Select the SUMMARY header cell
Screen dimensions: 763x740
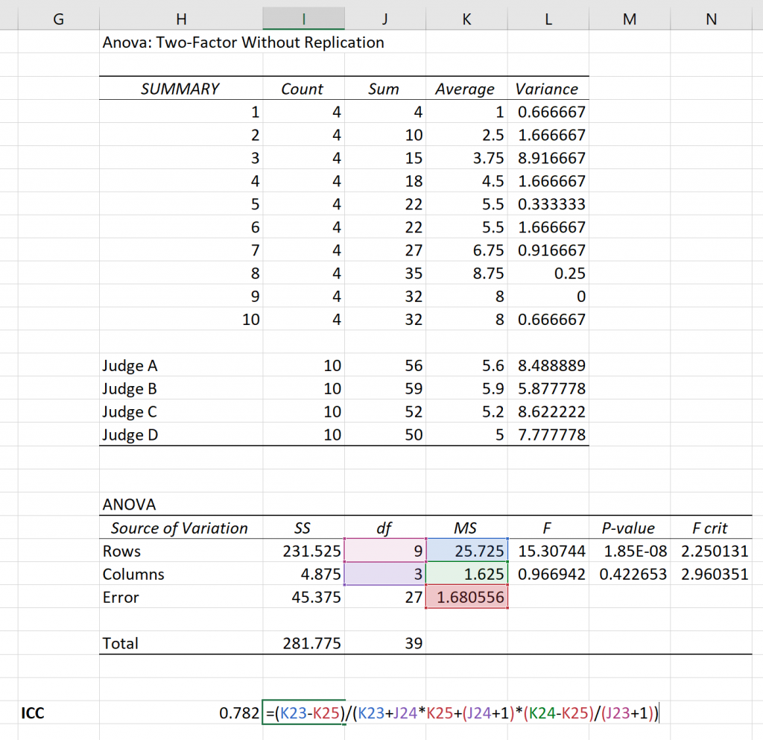coord(180,89)
